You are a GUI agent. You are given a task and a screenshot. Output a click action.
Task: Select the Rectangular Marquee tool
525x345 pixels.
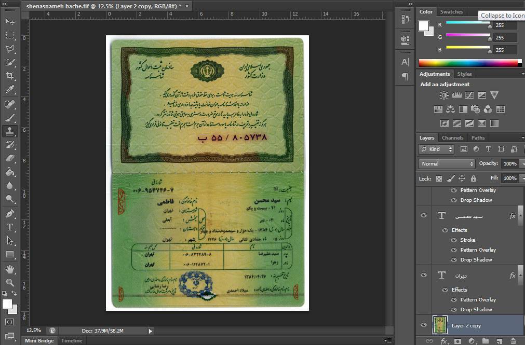pos(10,35)
